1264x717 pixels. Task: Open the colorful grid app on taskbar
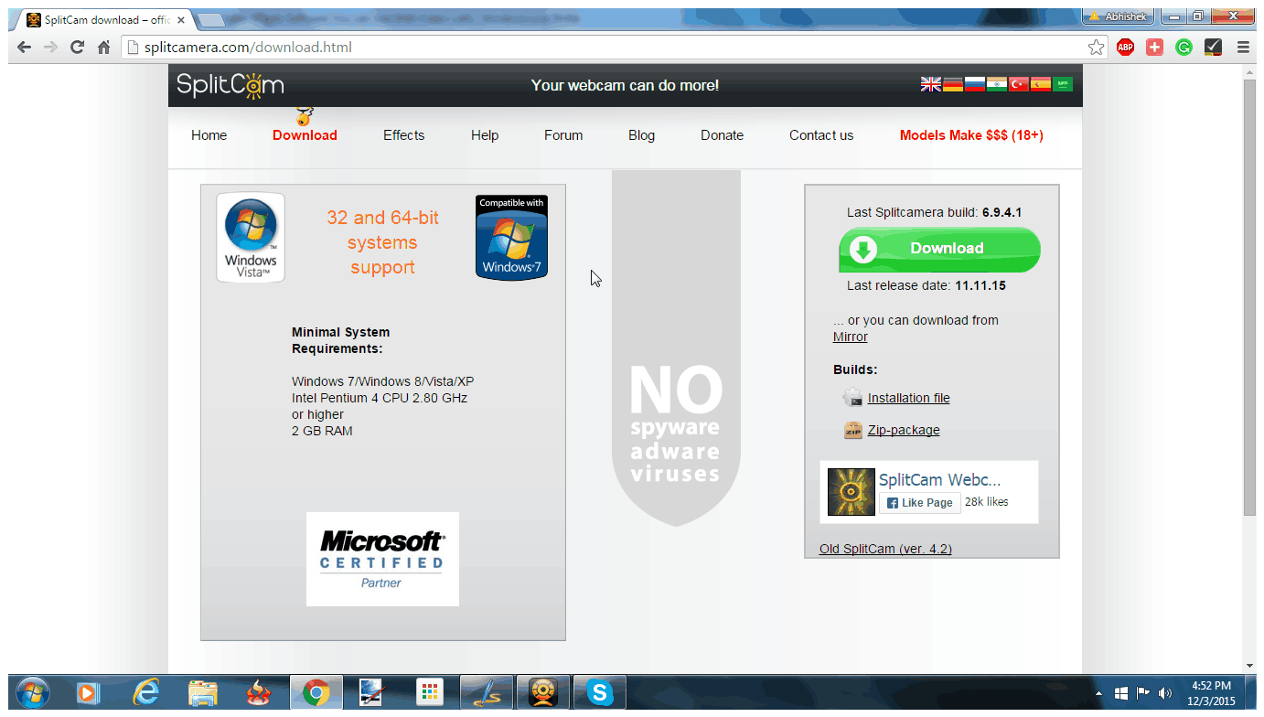429,693
